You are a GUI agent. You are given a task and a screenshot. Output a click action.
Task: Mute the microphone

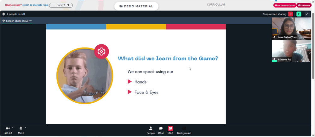pos(21,130)
